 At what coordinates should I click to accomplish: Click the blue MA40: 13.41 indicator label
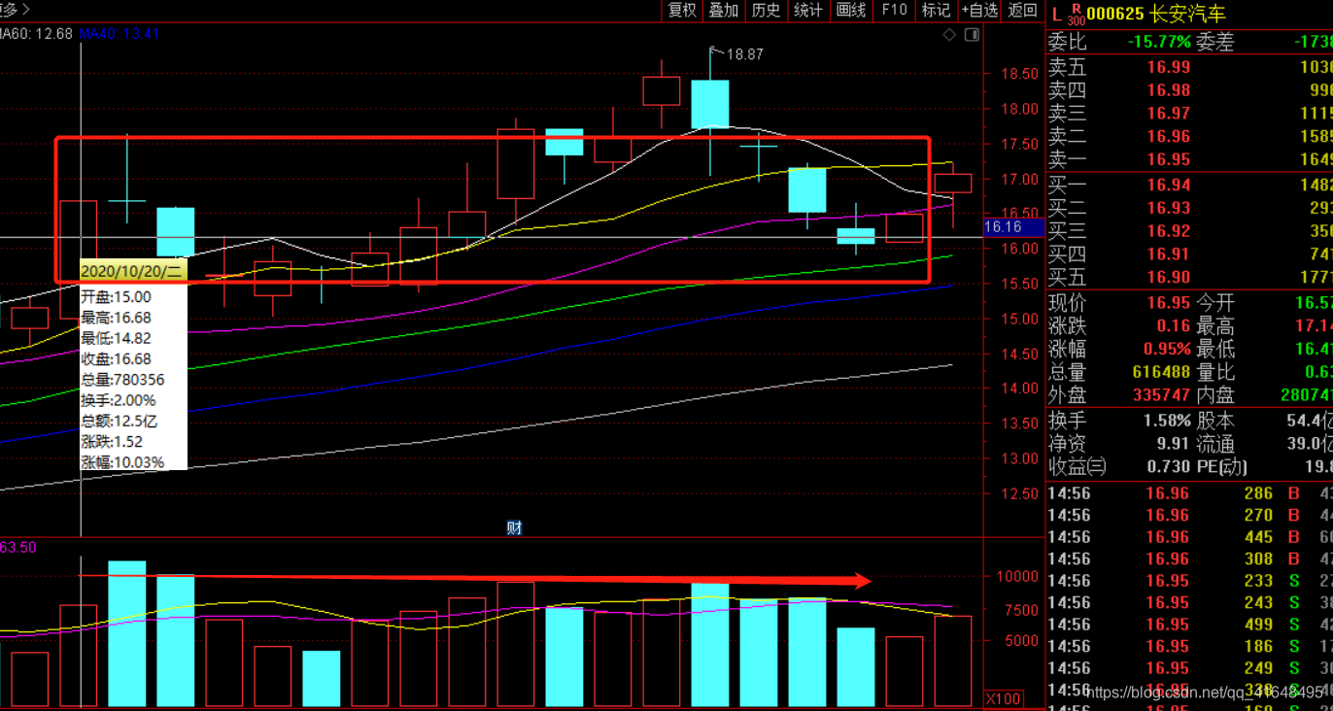click(x=120, y=33)
